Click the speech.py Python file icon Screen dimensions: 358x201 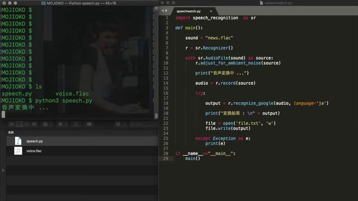point(18,141)
